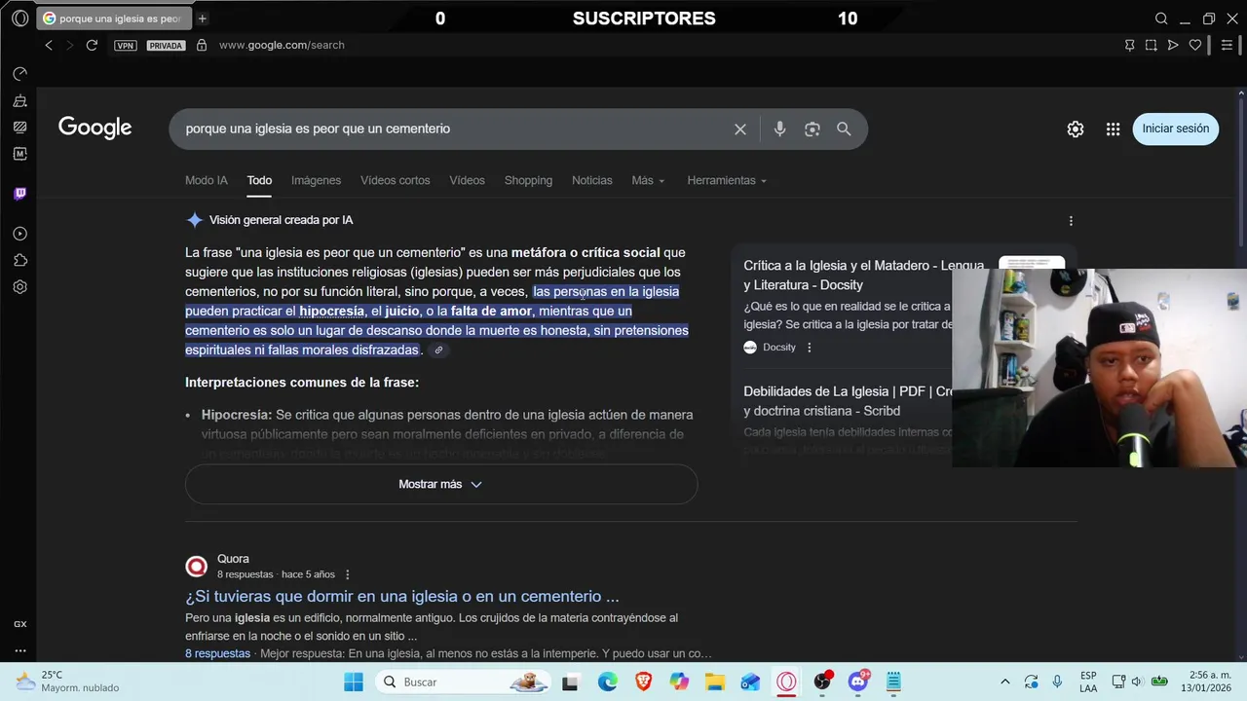The width and height of the screenshot is (1247, 701).
Task: Click the padlock site security icon
Action: 202,45
